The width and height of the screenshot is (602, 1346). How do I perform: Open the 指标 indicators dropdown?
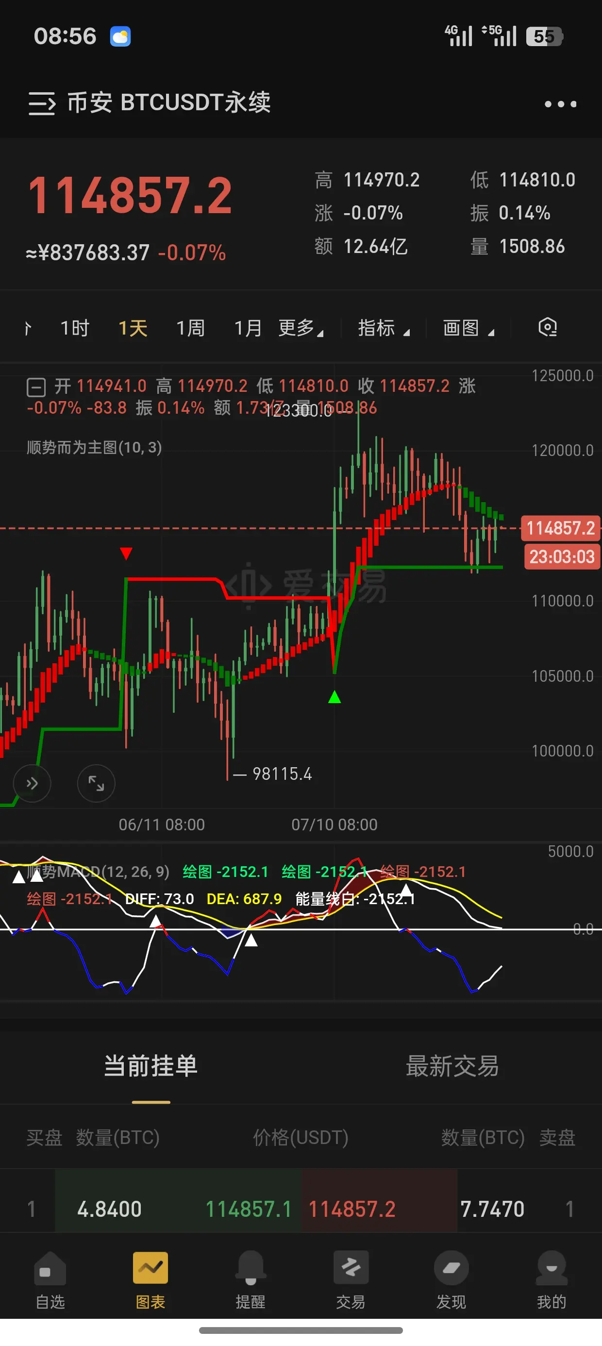(384, 328)
